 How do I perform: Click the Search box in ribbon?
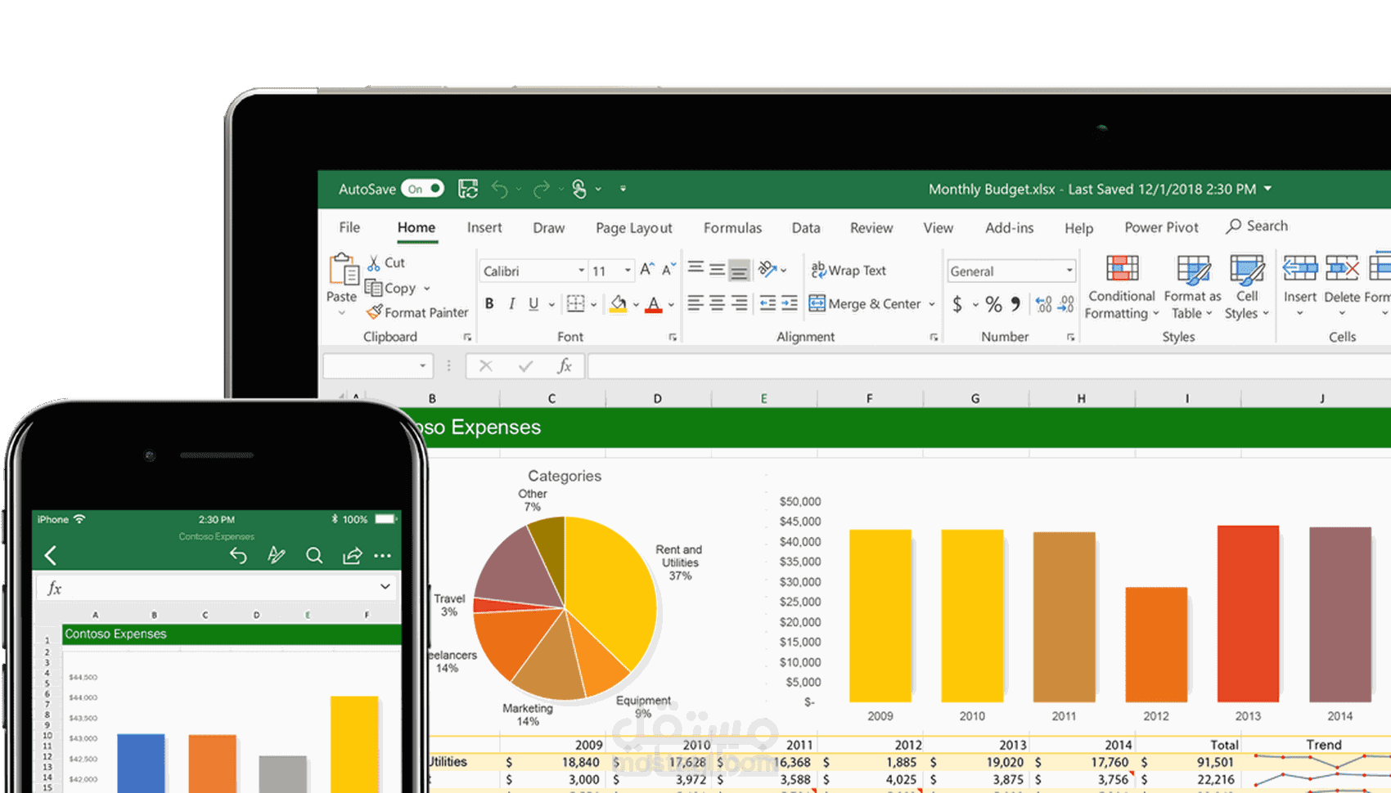click(x=1258, y=226)
